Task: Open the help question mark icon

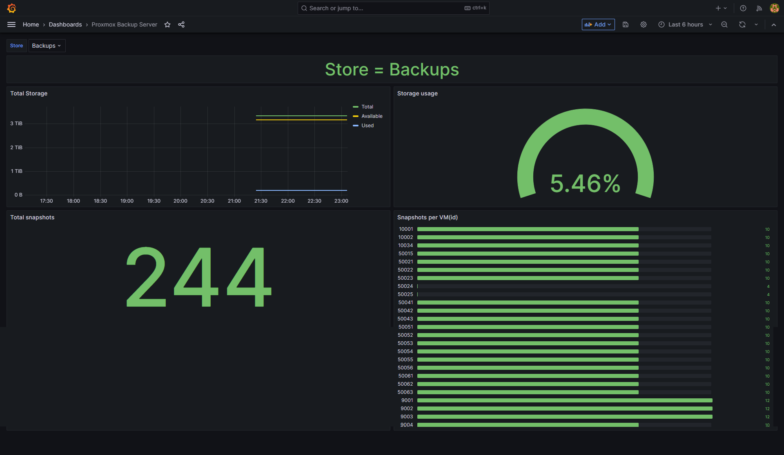Action: coord(743,8)
